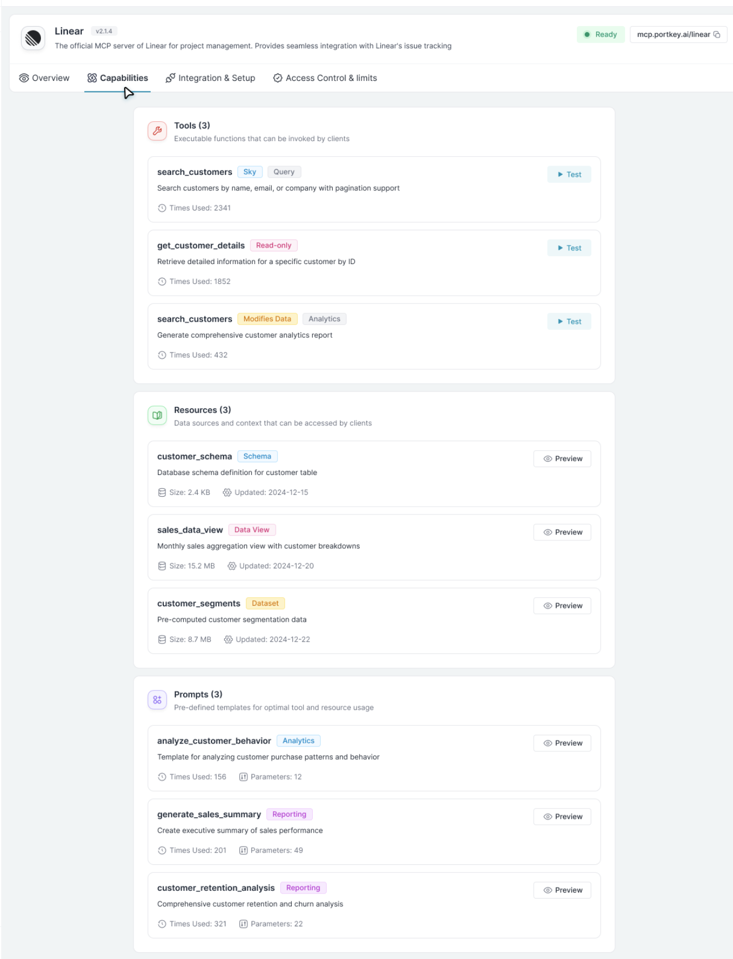733x959 pixels.
Task: Toggle the Read-only badge on get_customer_details
Action: 273,244
